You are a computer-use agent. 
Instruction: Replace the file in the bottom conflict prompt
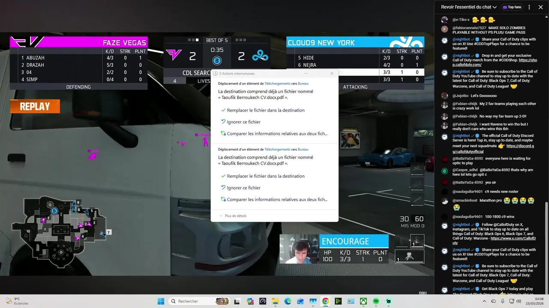pyautogui.click(x=263, y=176)
